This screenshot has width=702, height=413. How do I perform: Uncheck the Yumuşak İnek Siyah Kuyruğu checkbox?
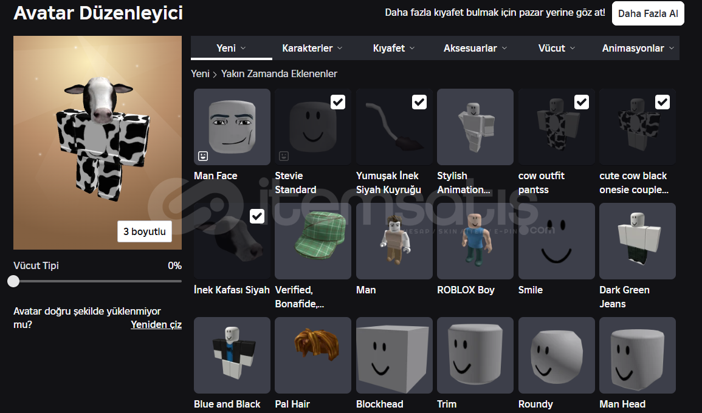click(x=419, y=102)
